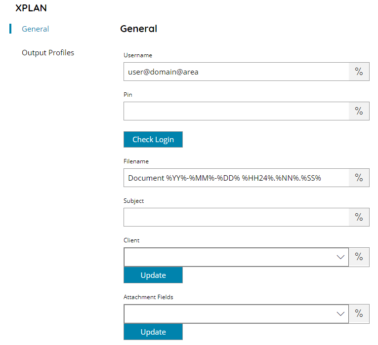
Task: Click Update button under Attachment Fields
Action: pyautogui.click(x=153, y=332)
